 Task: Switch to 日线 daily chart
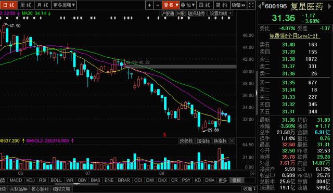pyautogui.click(x=8, y=5)
